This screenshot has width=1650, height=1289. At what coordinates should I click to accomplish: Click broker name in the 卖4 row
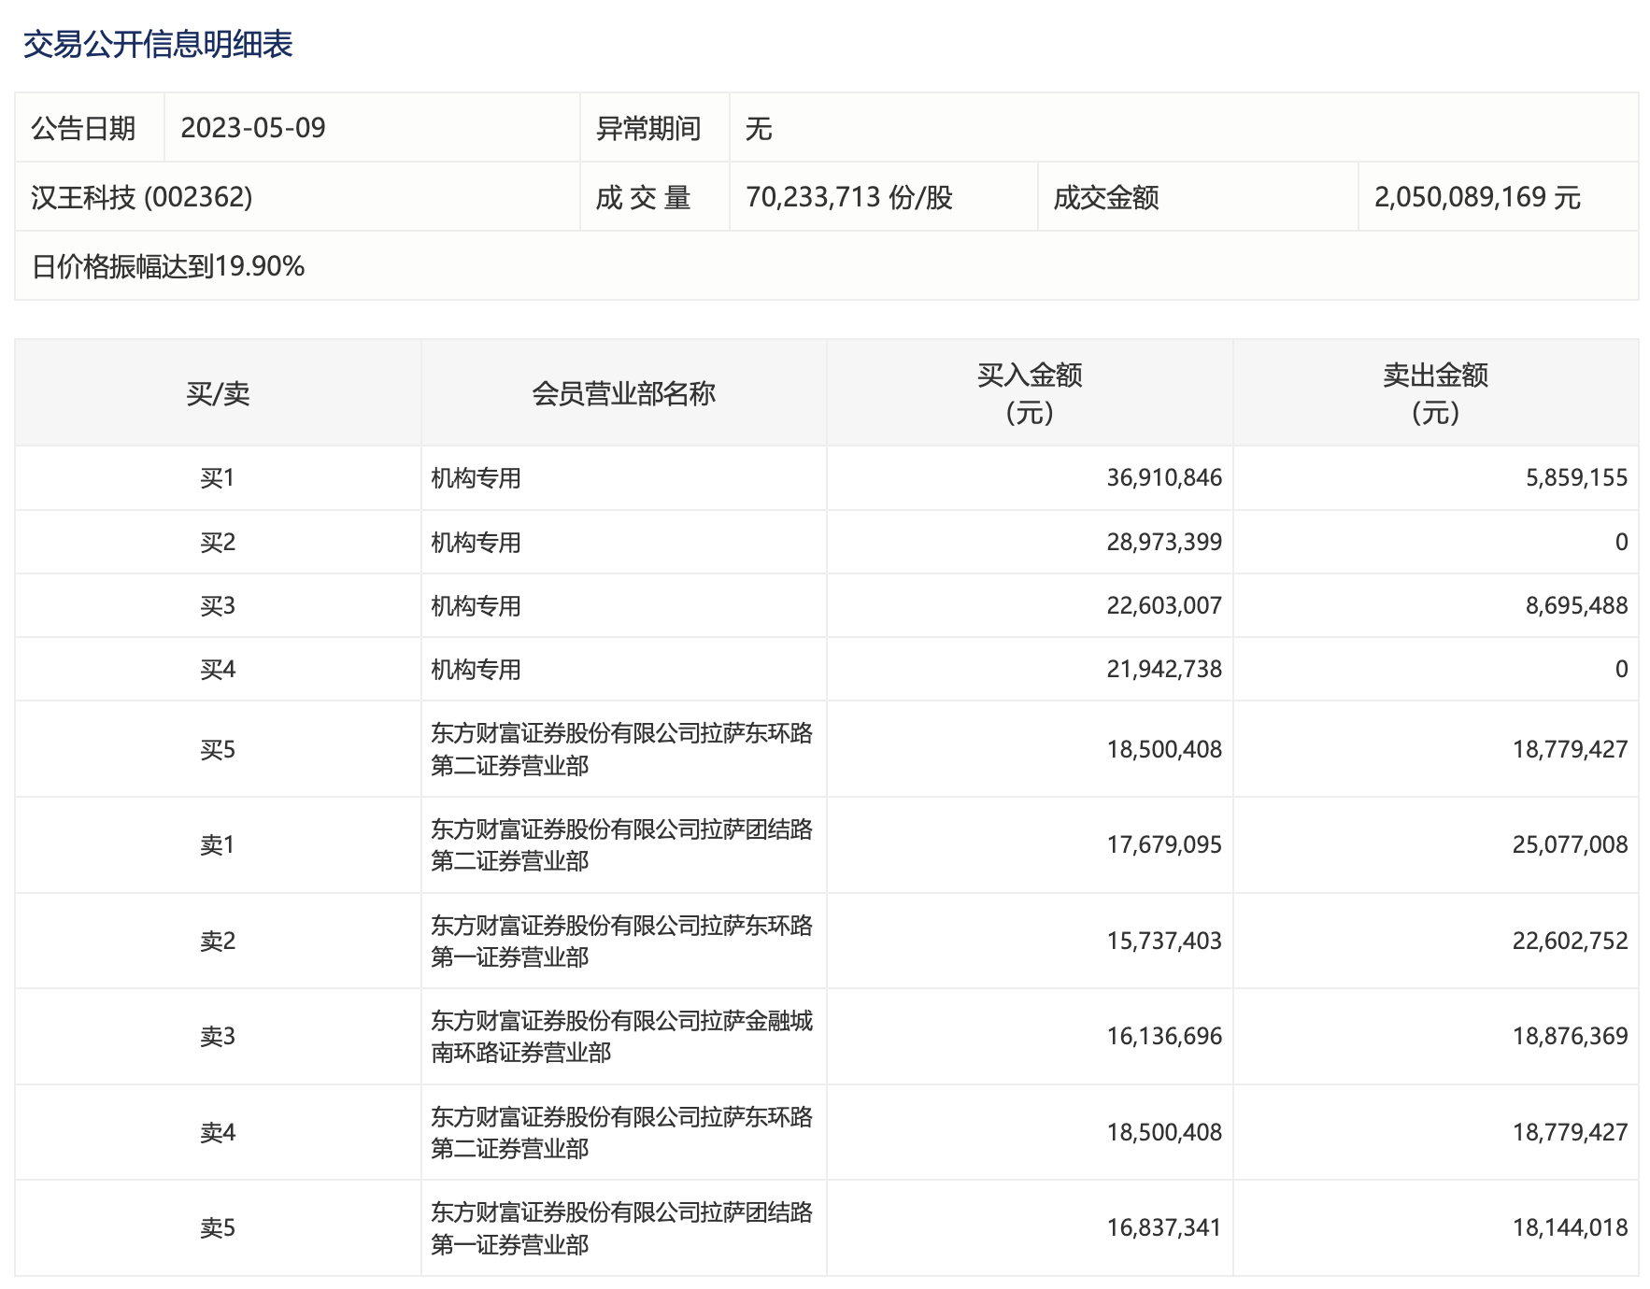tap(622, 1132)
